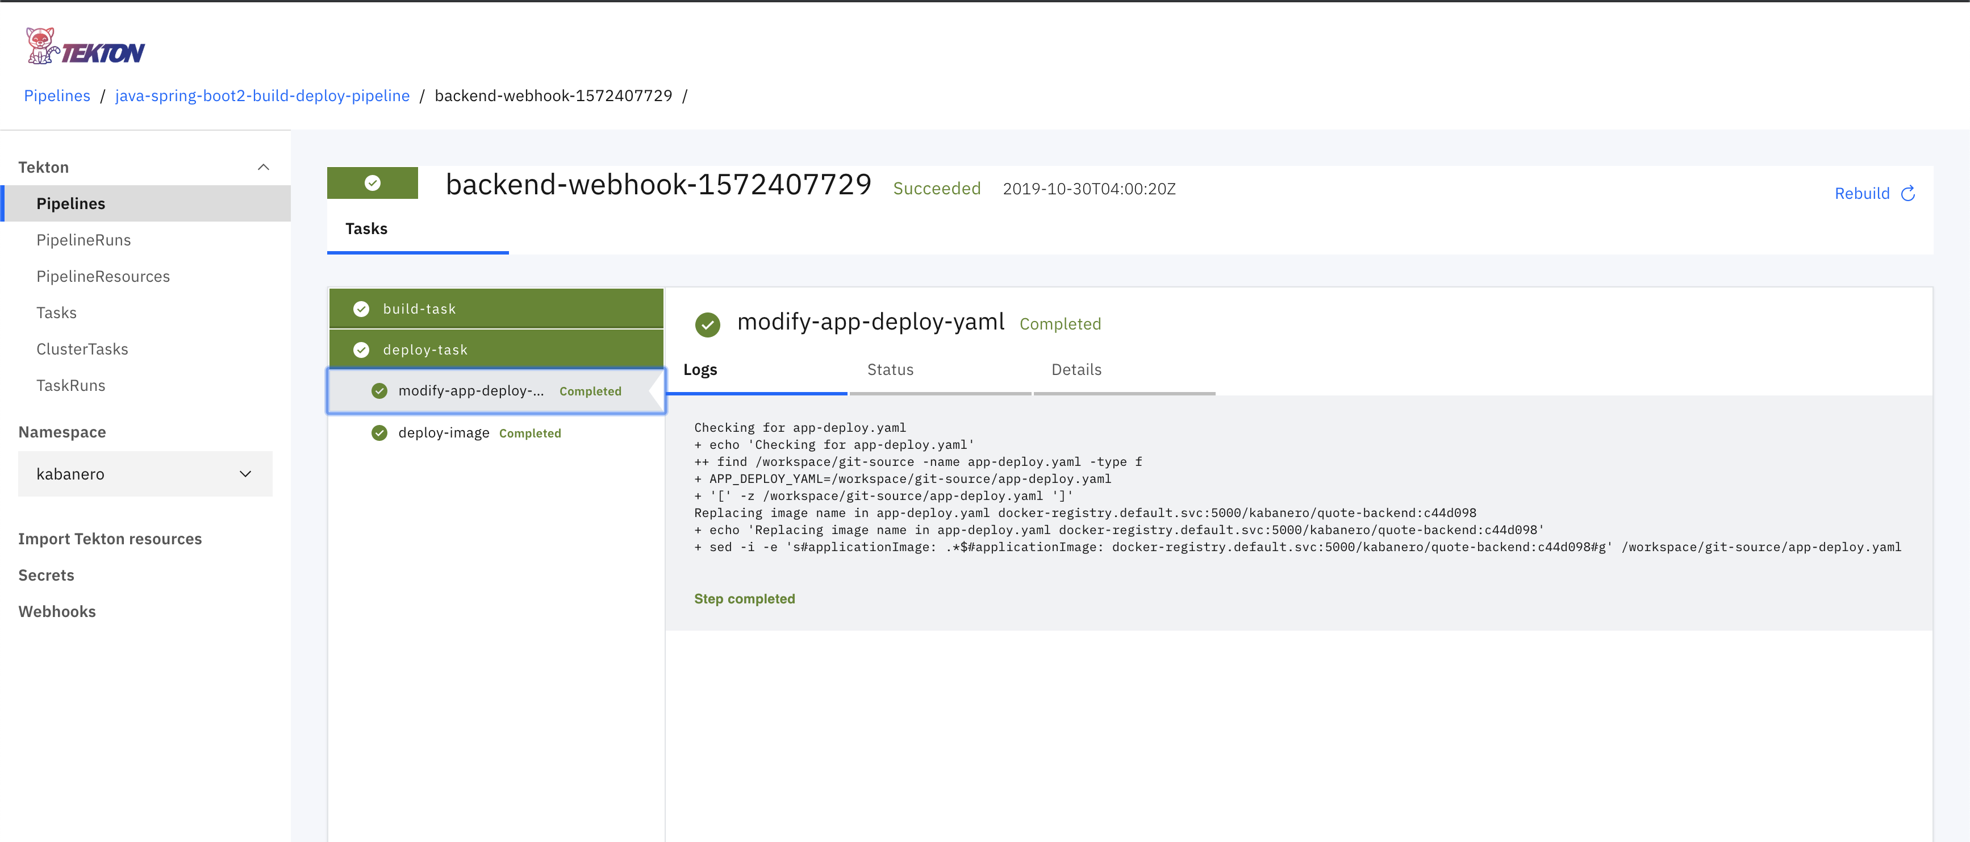1970x842 pixels.
Task: Click the 2019-10-30T04:00:20Z timestamp
Action: pyautogui.click(x=1089, y=189)
